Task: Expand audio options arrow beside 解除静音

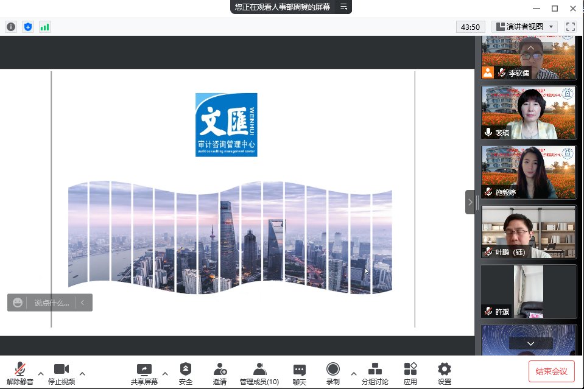Action: click(x=41, y=373)
